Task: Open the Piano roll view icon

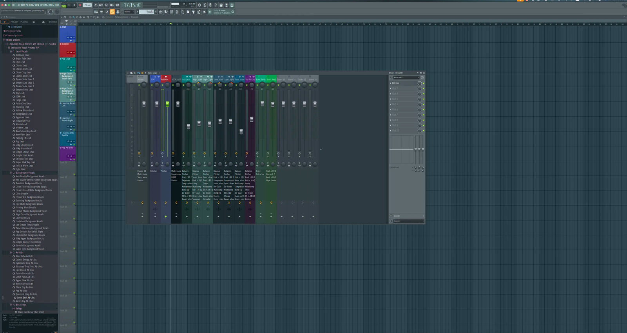Action: pos(166,12)
